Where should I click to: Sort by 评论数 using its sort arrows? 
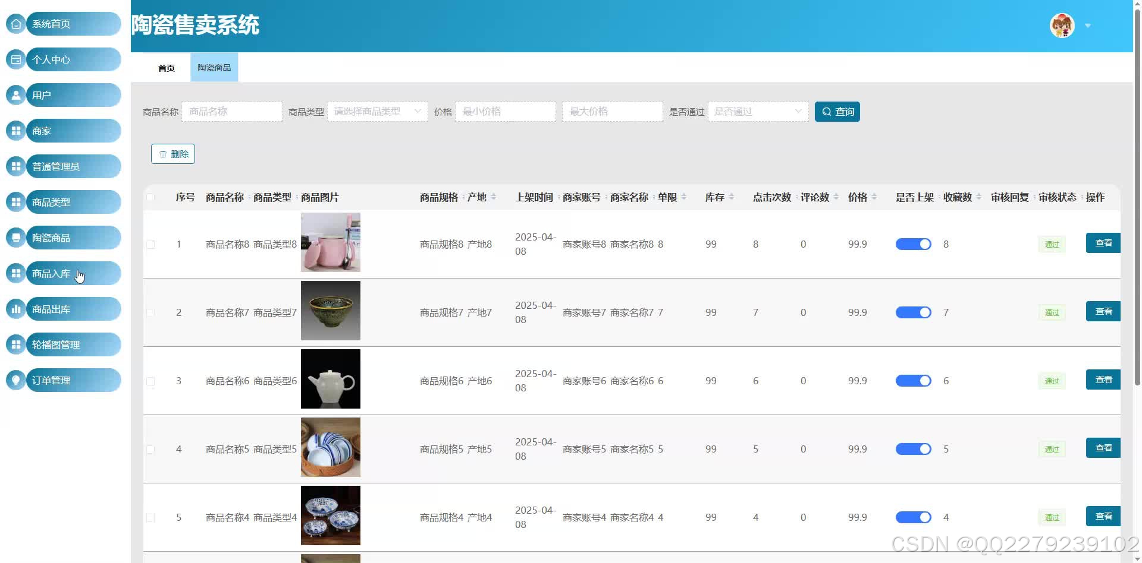click(836, 197)
